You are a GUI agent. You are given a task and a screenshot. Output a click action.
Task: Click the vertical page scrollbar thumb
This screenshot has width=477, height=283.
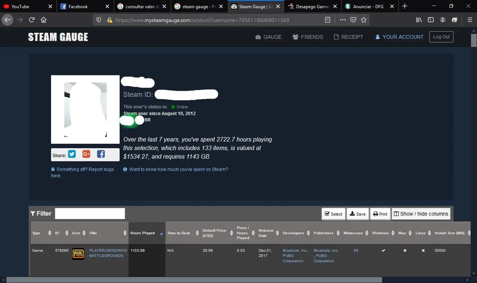pos(474,39)
